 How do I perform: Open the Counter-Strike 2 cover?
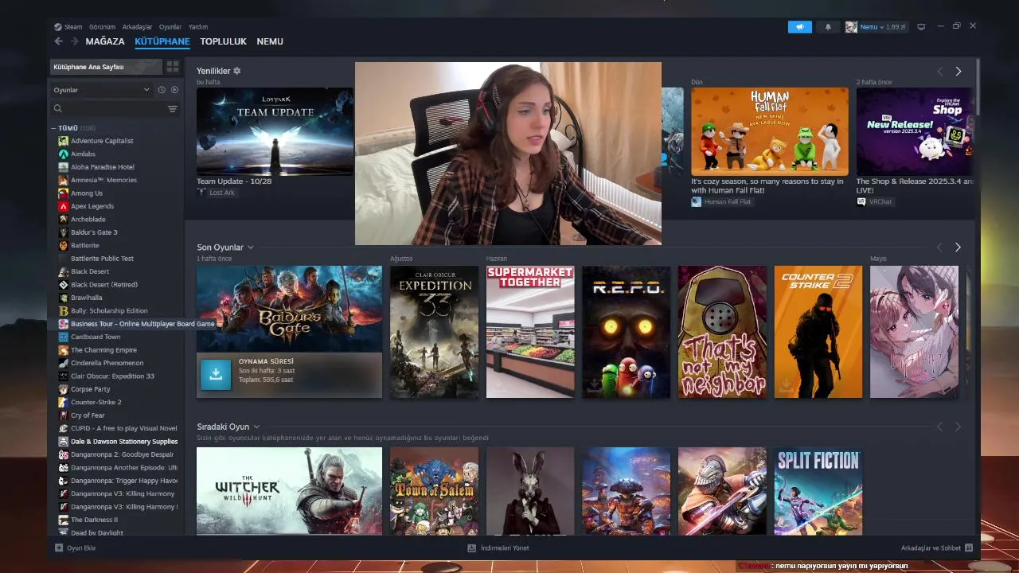[818, 332]
